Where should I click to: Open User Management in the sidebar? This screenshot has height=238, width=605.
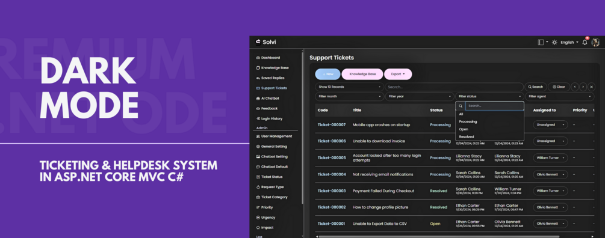pos(277,136)
